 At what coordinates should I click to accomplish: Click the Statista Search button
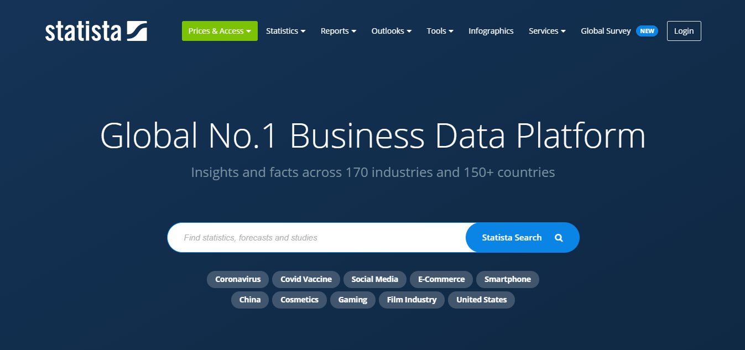pos(512,238)
